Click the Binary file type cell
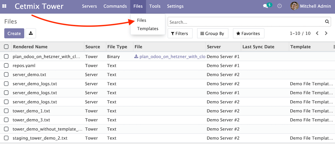 coord(113,56)
